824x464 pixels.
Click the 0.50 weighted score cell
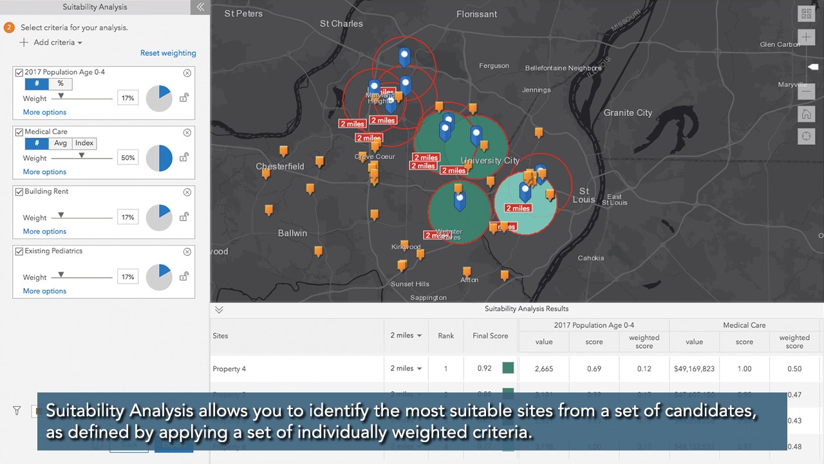[794, 369]
